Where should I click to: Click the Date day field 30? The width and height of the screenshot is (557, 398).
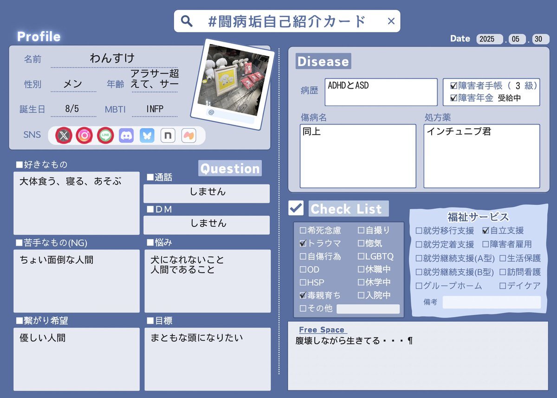(x=540, y=39)
